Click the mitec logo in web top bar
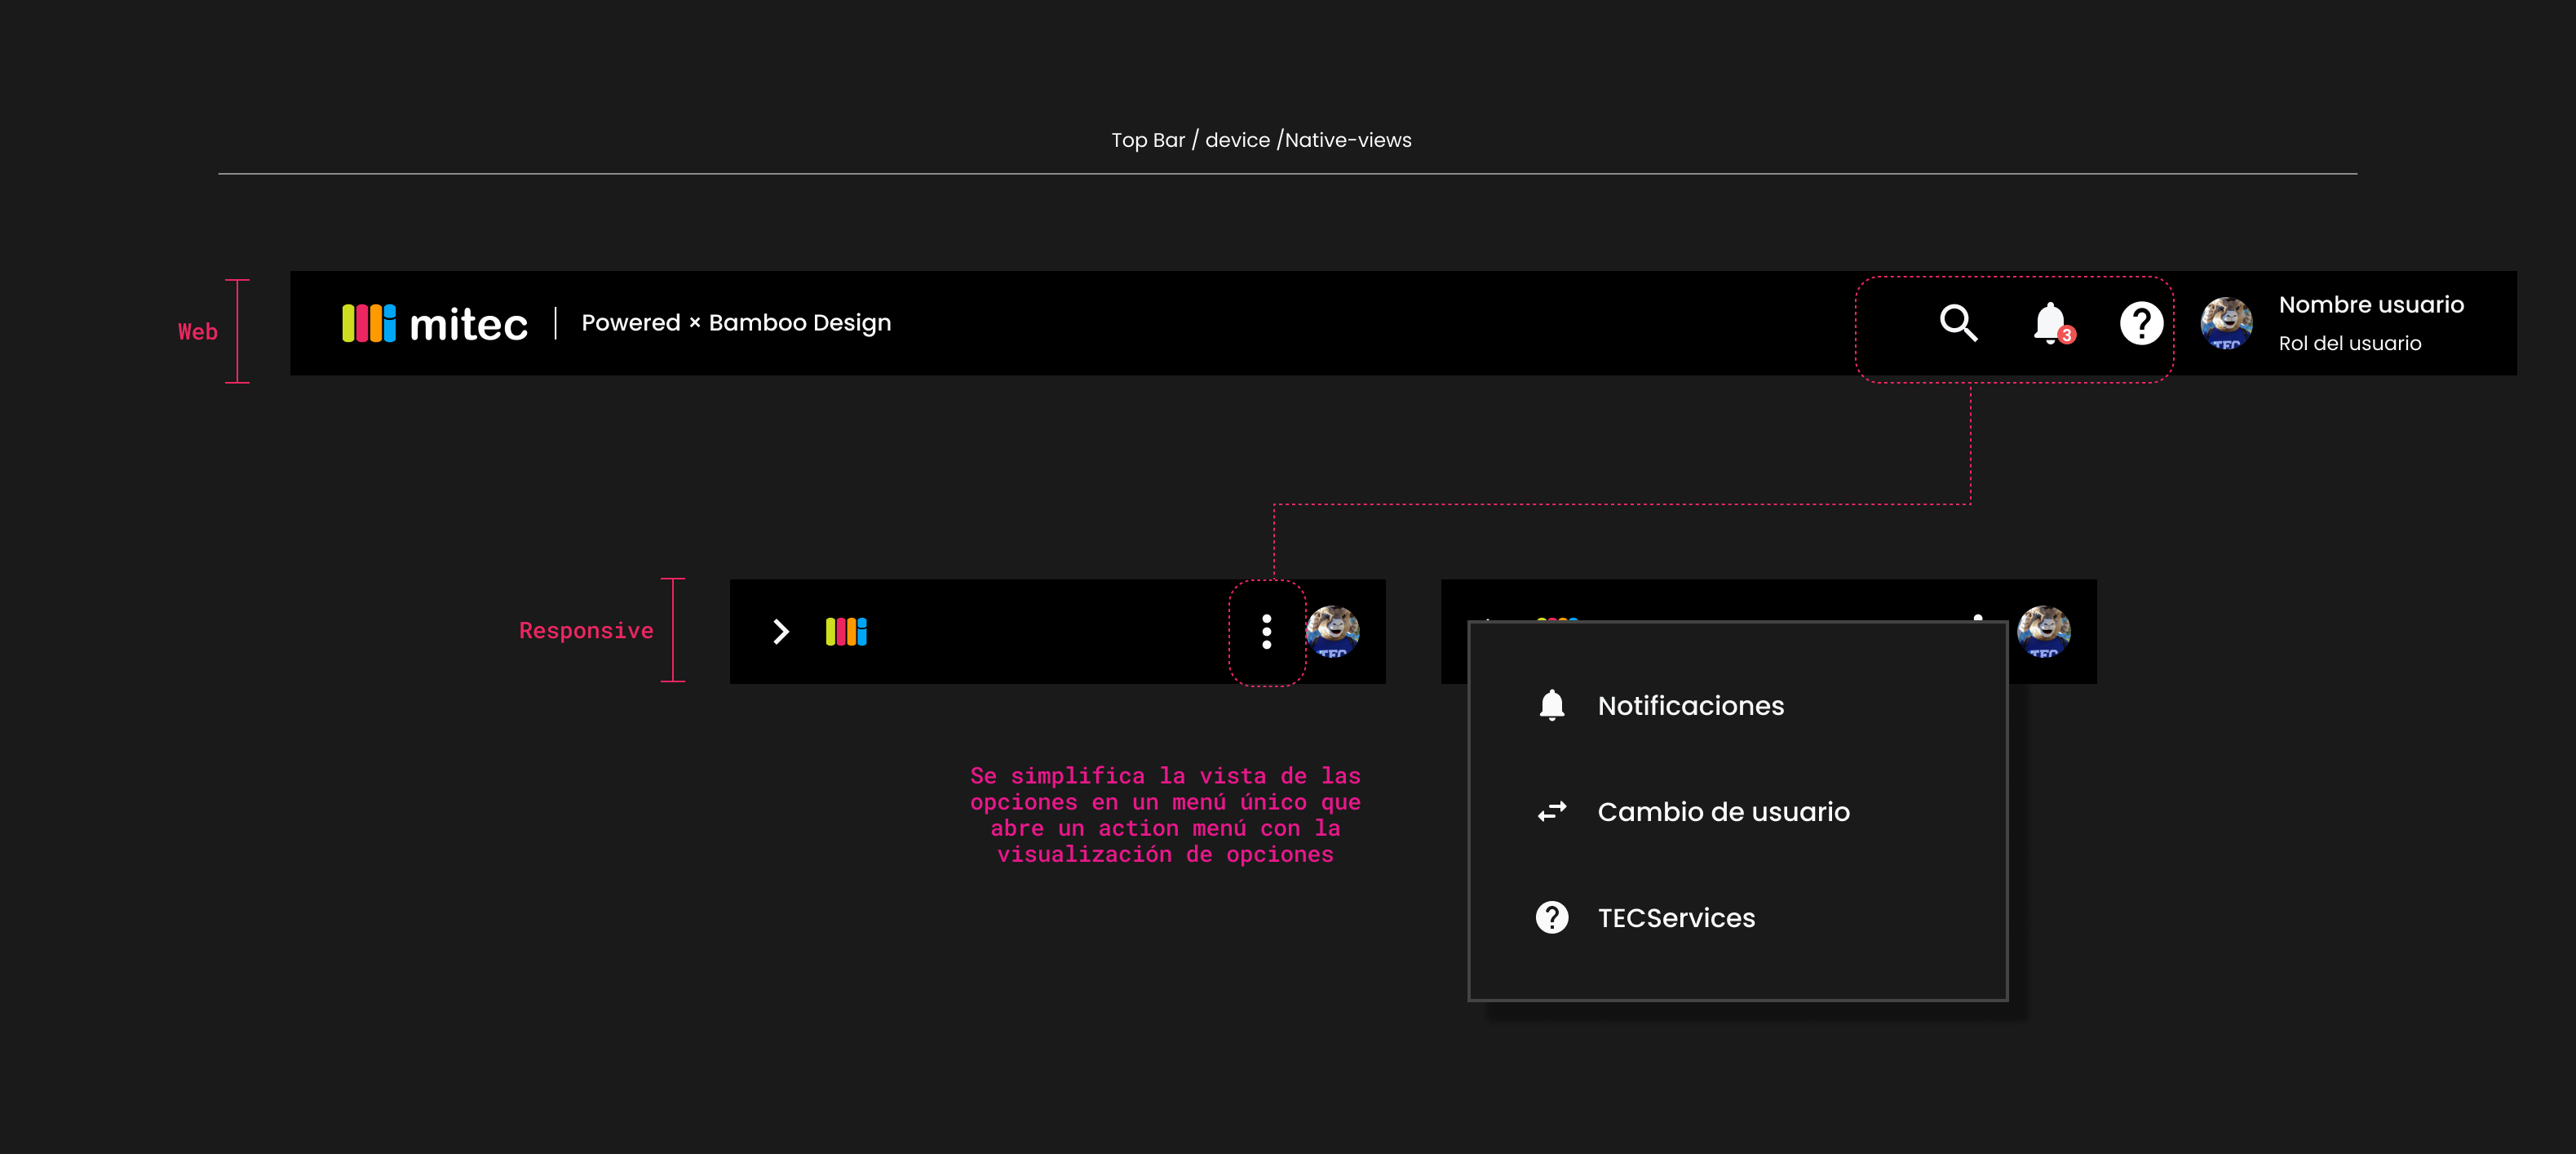This screenshot has width=2576, height=1154. click(435, 323)
